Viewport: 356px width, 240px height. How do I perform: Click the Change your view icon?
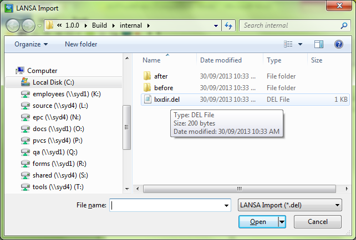(x=288, y=44)
